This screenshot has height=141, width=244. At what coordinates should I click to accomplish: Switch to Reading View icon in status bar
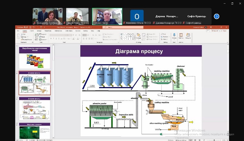(x=199, y=140)
